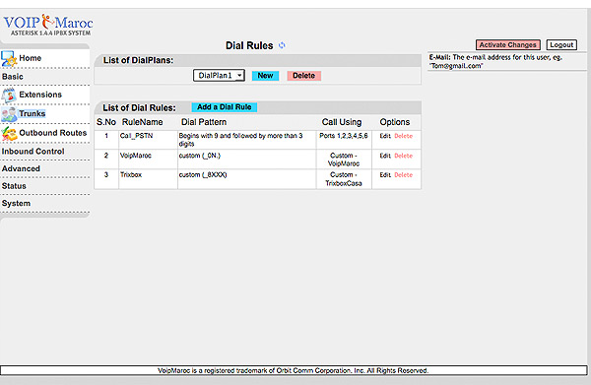The height and width of the screenshot is (385, 591).
Task: Expand the Advanced section
Action: pyautogui.click(x=21, y=168)
